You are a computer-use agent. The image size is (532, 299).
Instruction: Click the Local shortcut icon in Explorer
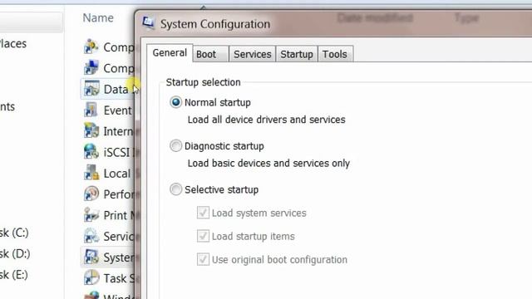pyautogui.click(x=91, y=173)
